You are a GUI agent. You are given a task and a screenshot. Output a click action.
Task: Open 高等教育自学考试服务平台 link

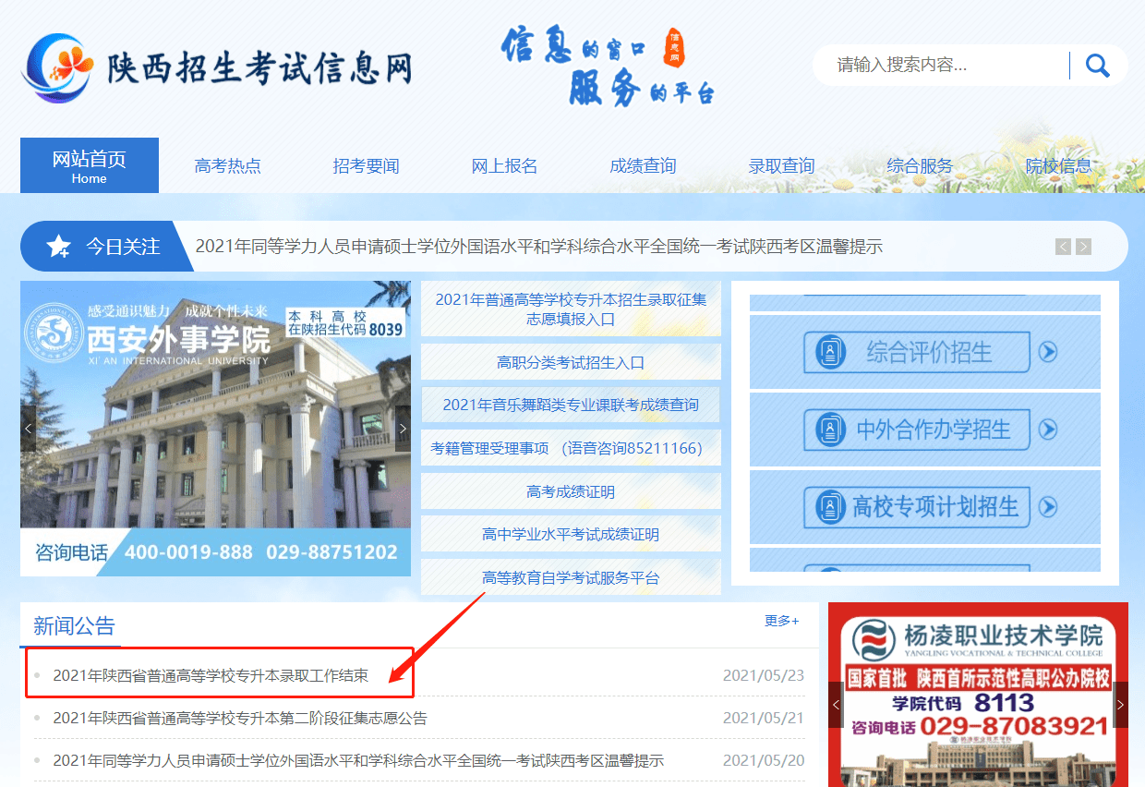click(x=571, y=577)
